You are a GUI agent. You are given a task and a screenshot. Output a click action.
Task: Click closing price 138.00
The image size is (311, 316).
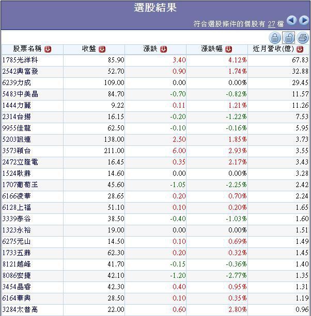pyautogui.click(x=114, y=139)
